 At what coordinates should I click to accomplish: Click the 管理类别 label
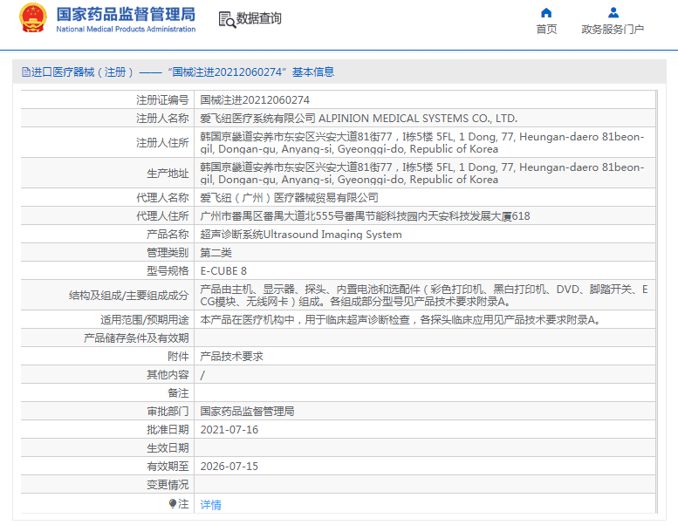(x=168, y=253)
